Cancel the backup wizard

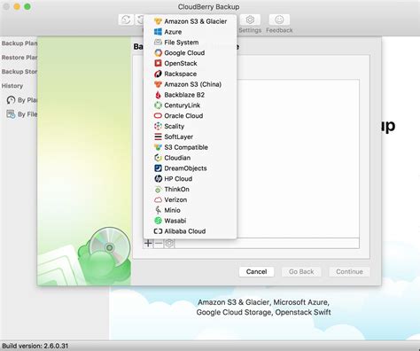[256, 271]
